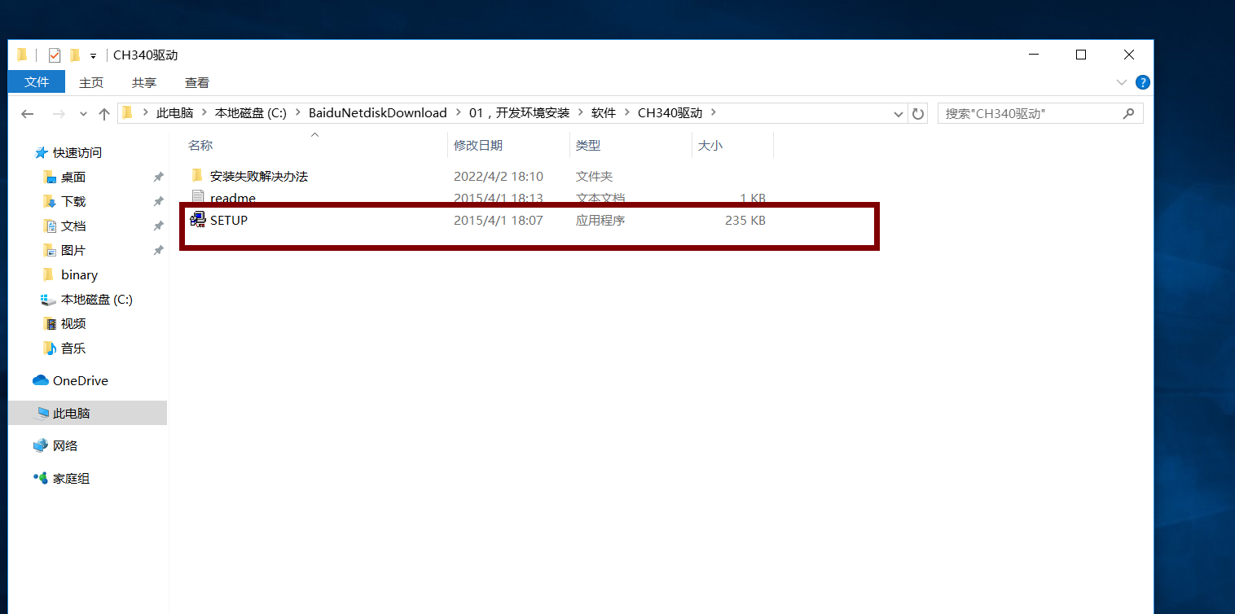This screenshot has width=1235, height=614.
Task: Click the 视频 film icon
Action: click(50, 323)
